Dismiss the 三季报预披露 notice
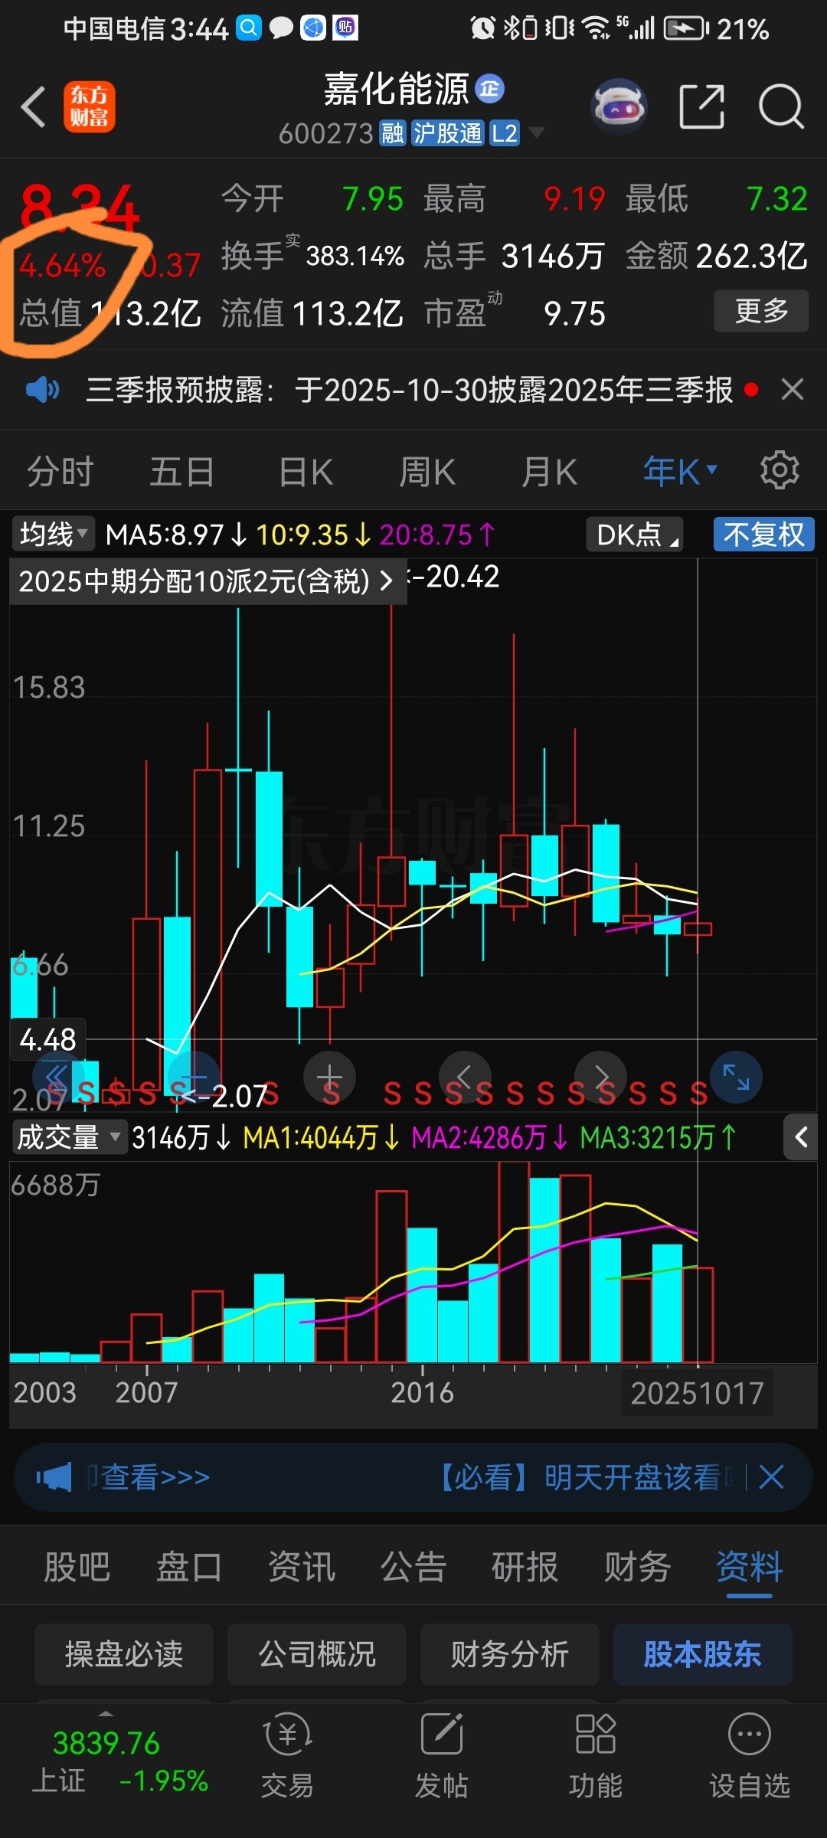Viewport: 827px width, 1838px height. point(793,389)
